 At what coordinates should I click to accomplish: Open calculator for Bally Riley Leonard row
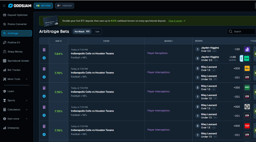pos(44,126)
